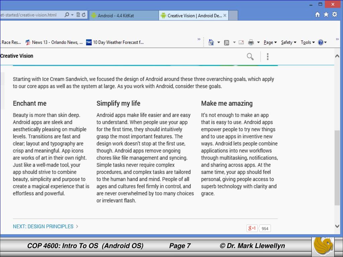
Task: Select the Creative Vision | Android De... tab
Action: click(x=194, y=15)
